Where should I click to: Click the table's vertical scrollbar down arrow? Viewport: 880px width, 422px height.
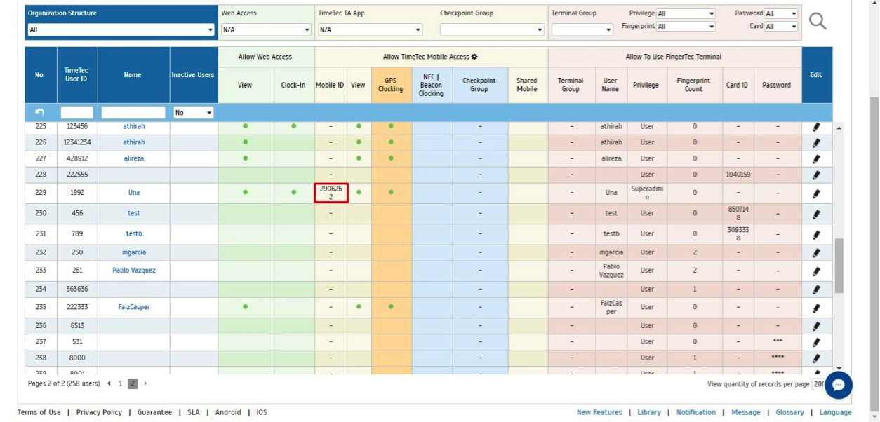(x=839, y=368)
